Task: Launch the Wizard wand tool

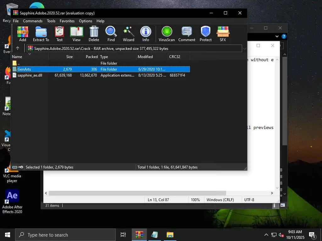Action: 129,34
